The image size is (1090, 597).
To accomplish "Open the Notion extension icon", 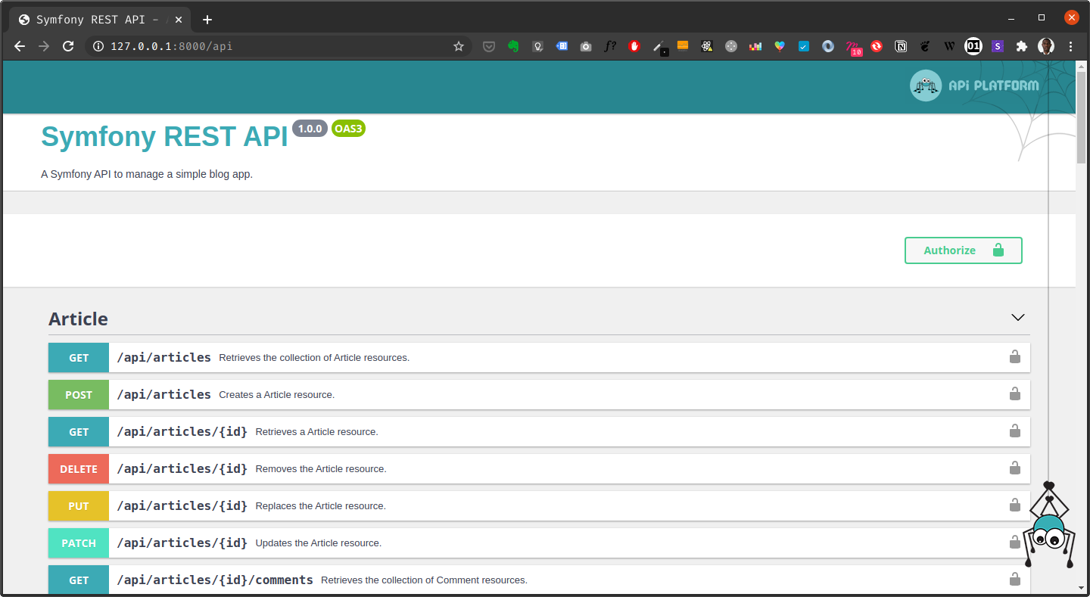I will [x=901, y=46].
